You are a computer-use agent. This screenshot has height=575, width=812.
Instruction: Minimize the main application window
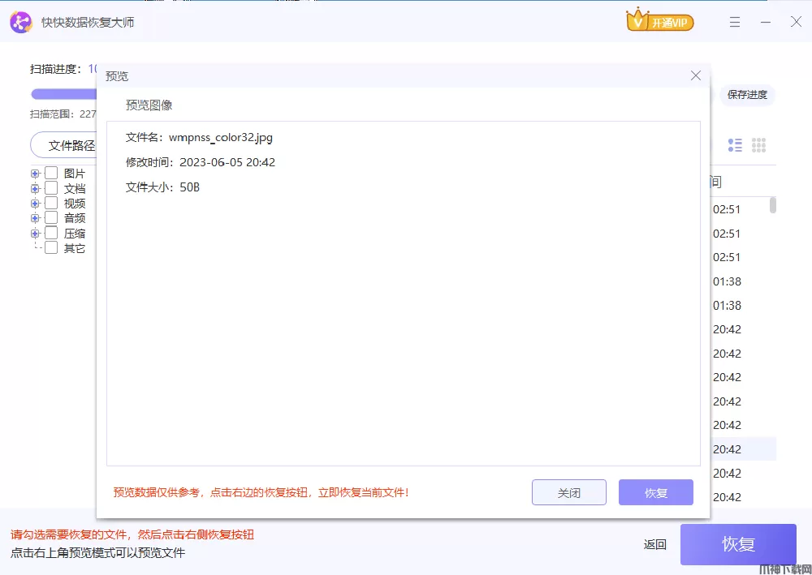tap(766, 22)
